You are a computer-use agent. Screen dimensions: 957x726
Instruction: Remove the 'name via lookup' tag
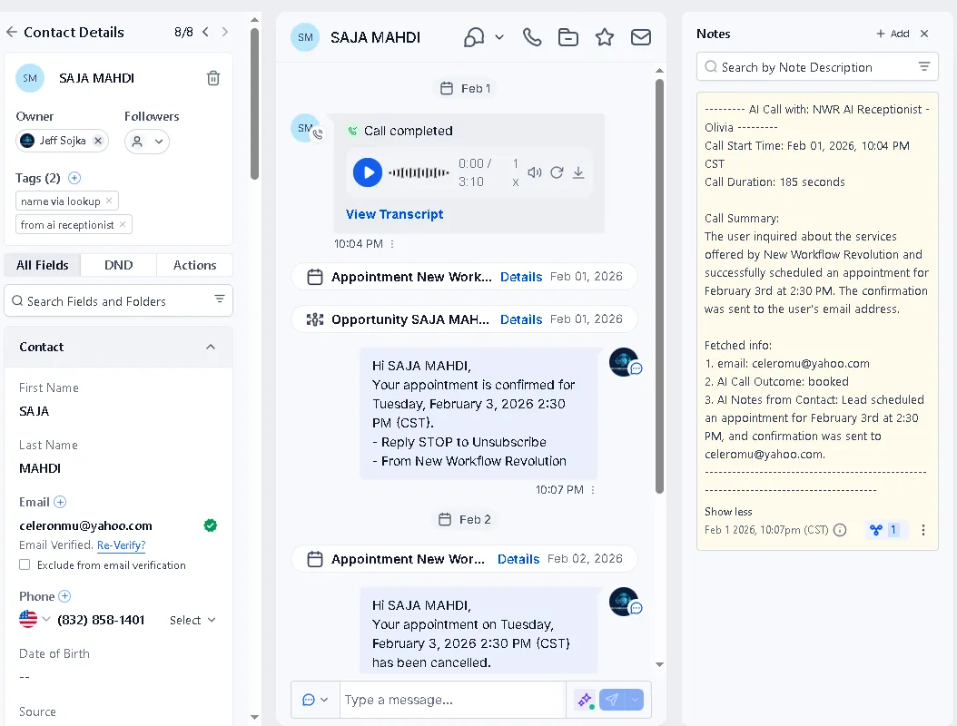click(x=109, y=201)
